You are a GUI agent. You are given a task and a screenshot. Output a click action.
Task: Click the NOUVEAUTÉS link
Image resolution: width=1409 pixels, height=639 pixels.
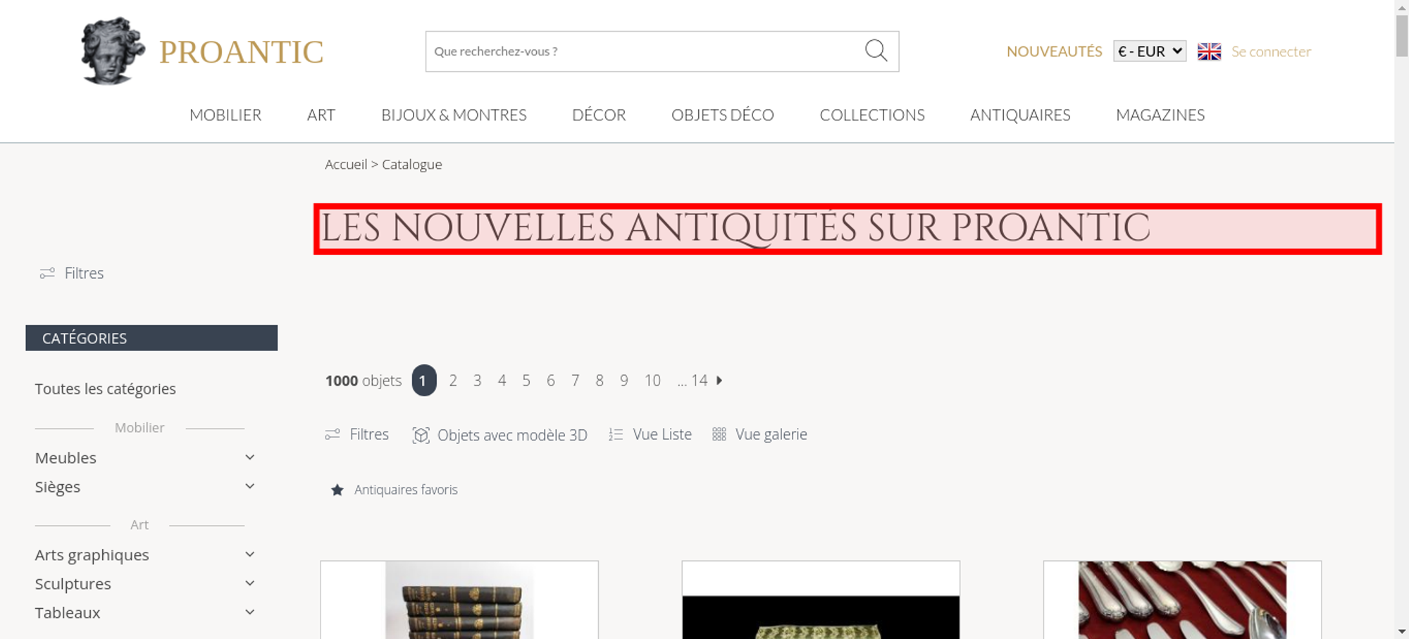[x=1054, y=51]
